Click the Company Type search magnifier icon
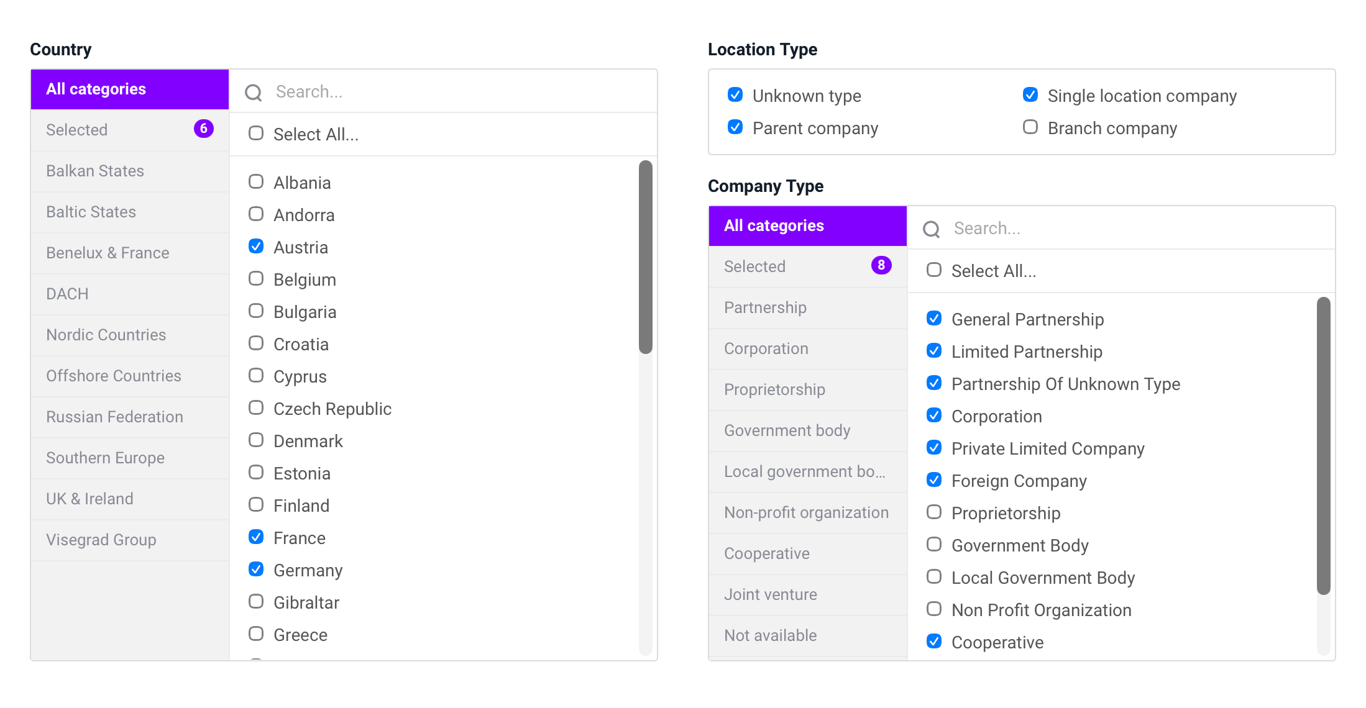The height and width of the screenshot is (708, 1366). coord(931,229)
